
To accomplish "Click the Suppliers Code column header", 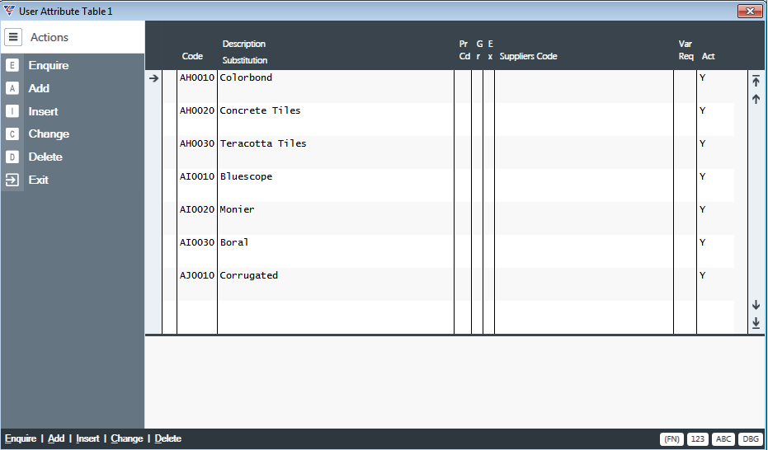I will pyautogui.click(x=528, y=56).
